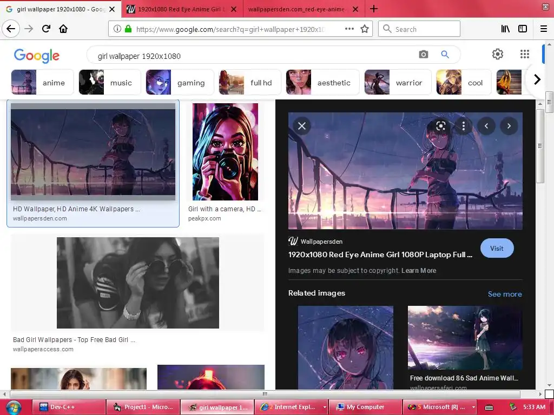Open the Firefox hamburger menu
The image size is (554, 415).
(x=543, y=29)
